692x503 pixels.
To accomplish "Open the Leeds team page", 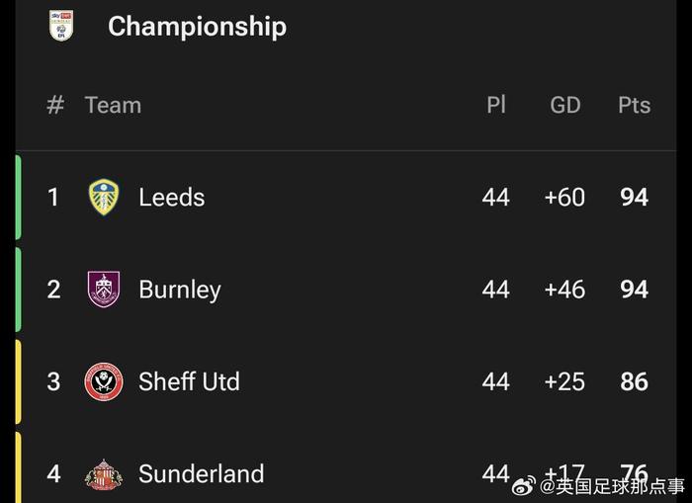I will coord(172,197).
